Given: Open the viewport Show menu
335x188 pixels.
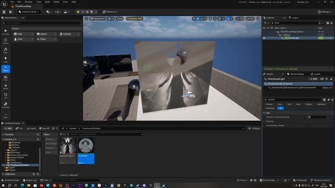Looking at the screenshot, I should coord(120,19).
